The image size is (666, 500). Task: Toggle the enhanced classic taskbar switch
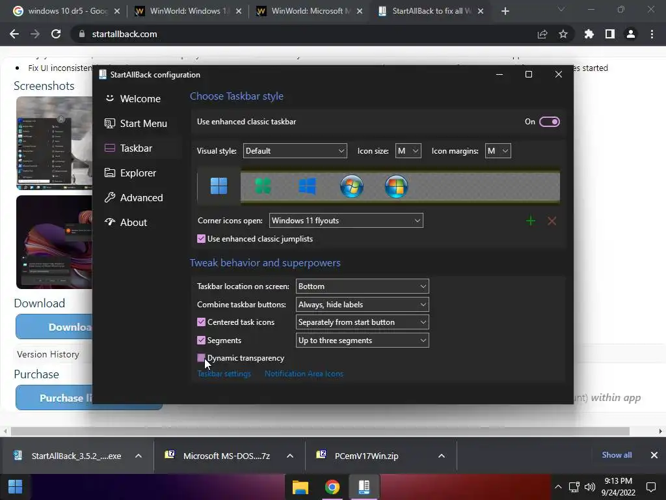[x=549, y=122]
